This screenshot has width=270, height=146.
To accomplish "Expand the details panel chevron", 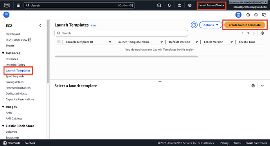I will coord(262,85).
